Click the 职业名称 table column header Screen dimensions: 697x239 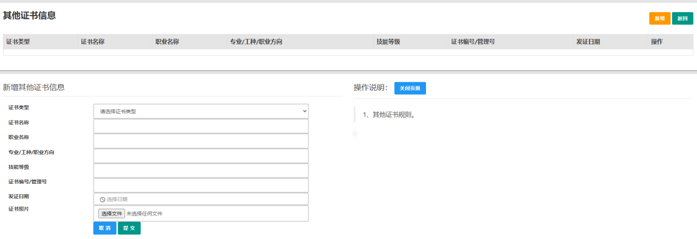point(167,42)
